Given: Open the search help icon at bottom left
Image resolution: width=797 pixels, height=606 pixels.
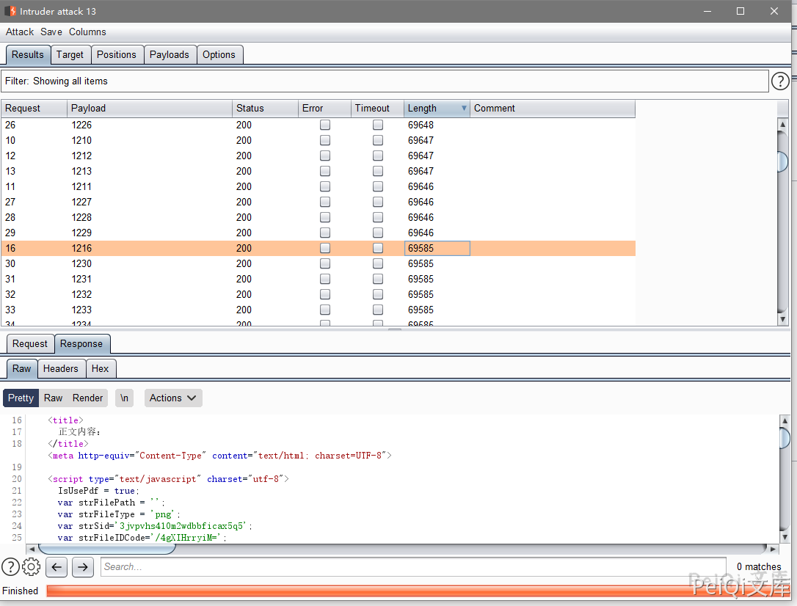Looking at the screenshot, I should pos(10,566).
